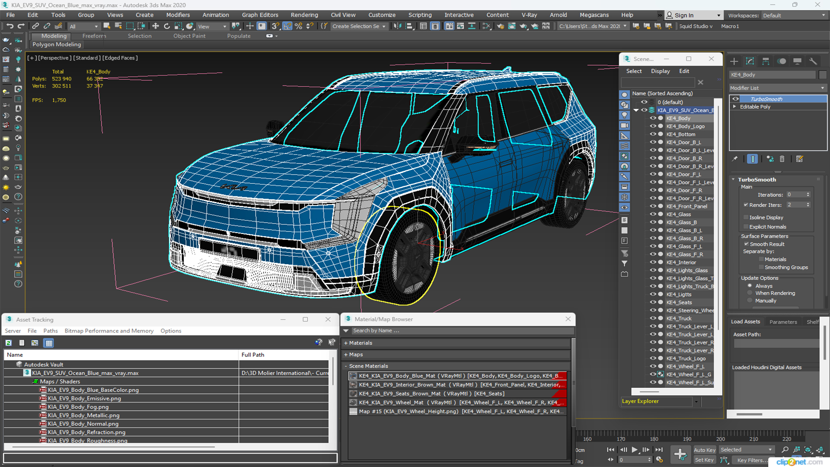This screenshot has width=830, height=467.
Task: Click Polygon Modeling ribbon panel button
Action: 57,45
